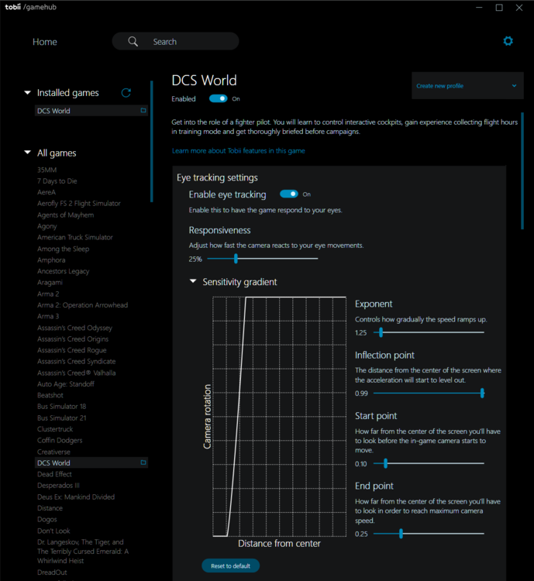Click the eye tracking icon beside installed DCS World
534x581 pixels.
point(143,111)
